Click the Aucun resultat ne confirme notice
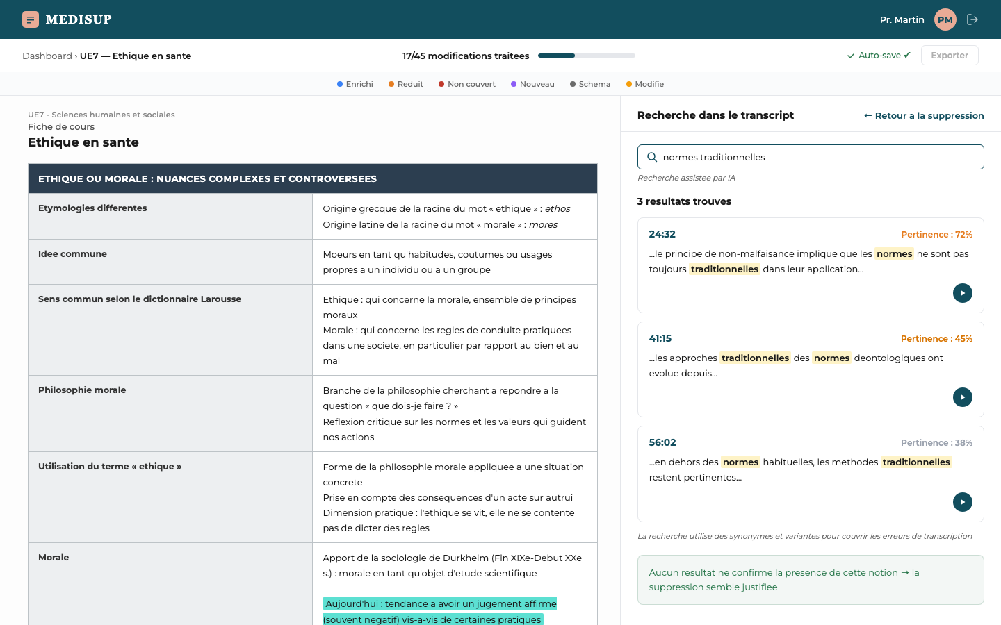The height and width of the screenshot is (625, 1001). (x=811, y=580)
